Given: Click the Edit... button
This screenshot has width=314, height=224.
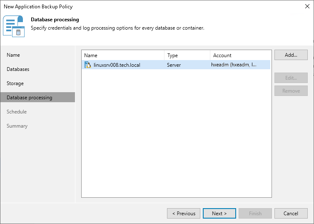Looking at the screenshot, I should coord(291,78).
